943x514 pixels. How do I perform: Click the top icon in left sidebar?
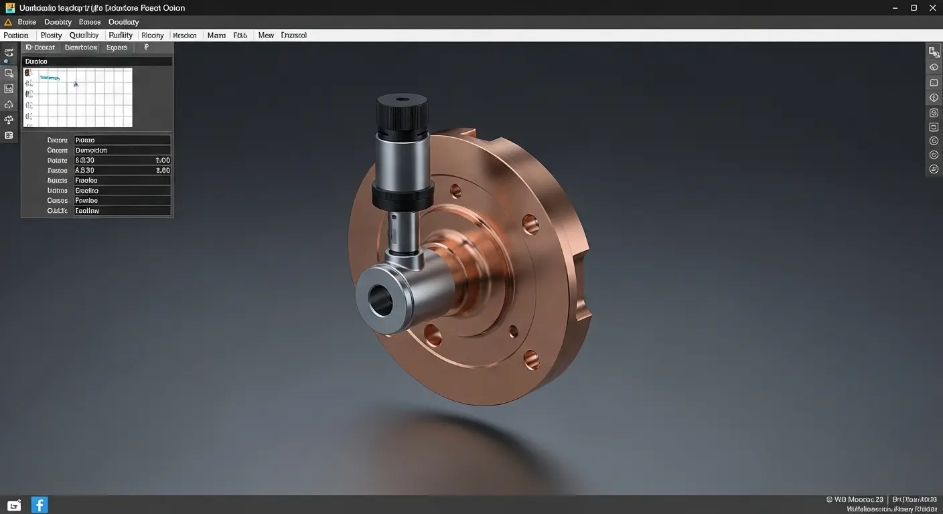pyautogui.click(x=9, y=54)
